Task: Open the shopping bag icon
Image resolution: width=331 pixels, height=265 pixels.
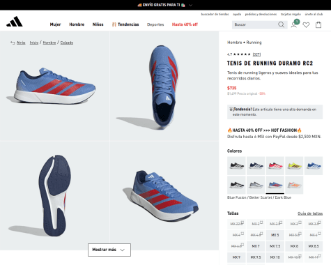Action: (318, 24)
